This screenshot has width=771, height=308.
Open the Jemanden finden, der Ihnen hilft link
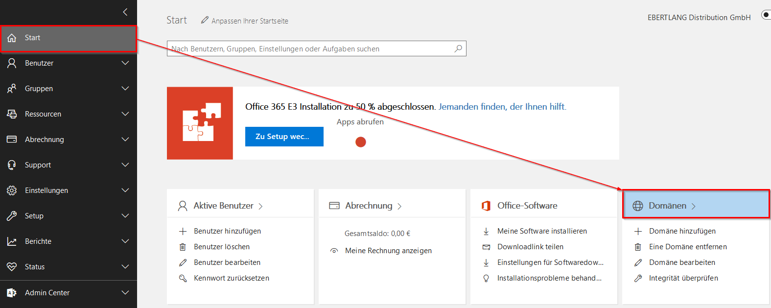(x=502, y=107)
